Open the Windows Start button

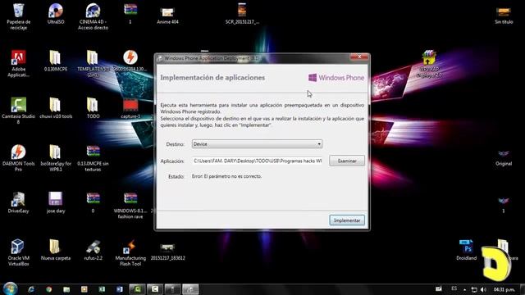click(x=10, y=289)
